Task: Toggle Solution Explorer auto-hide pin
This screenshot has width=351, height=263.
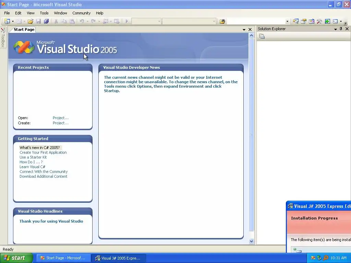Action: click(341, 29)
